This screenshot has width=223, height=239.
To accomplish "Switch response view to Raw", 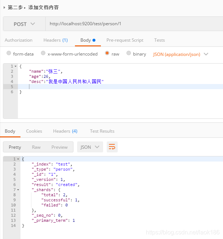I will (x=36, y=147).
